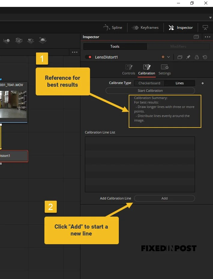The image size is (213, 279).
Task: Open the Keyframes panel
Action: (x=145, y=28)
